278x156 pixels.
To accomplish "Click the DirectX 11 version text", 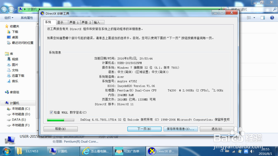I will (125, 104).
